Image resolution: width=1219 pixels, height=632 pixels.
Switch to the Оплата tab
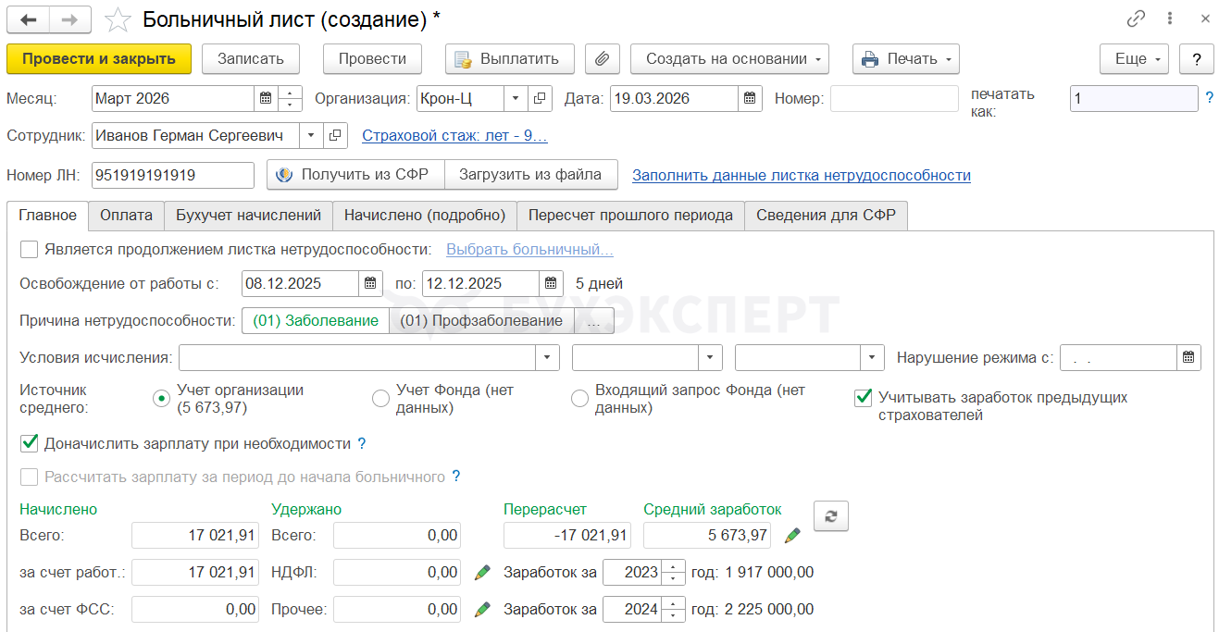point(126,215)
